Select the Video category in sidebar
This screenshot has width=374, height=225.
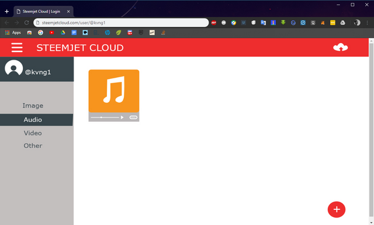click(33, 133)
